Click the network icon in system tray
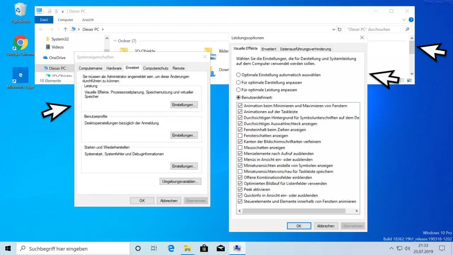This screenshot has width=453, height=255. pos(400,249)
